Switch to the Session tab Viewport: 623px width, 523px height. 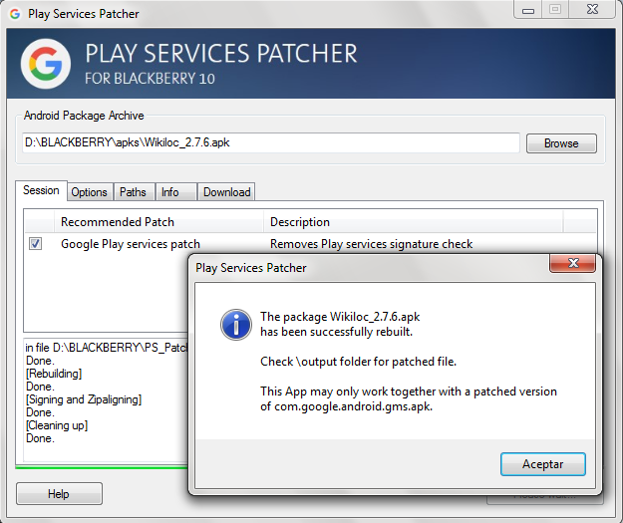point(41,190)
